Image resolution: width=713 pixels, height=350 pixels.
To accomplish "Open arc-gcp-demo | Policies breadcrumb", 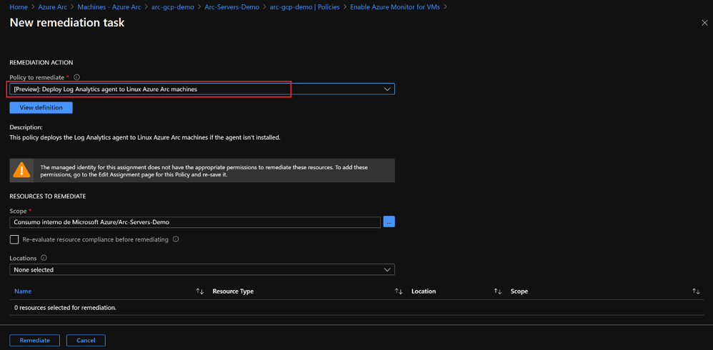I will click(x=304, y=7).
